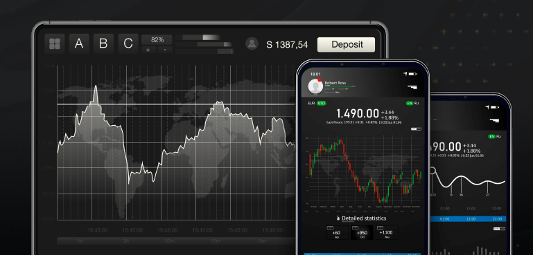Open the menu icon on back phone

click(494, 120)
